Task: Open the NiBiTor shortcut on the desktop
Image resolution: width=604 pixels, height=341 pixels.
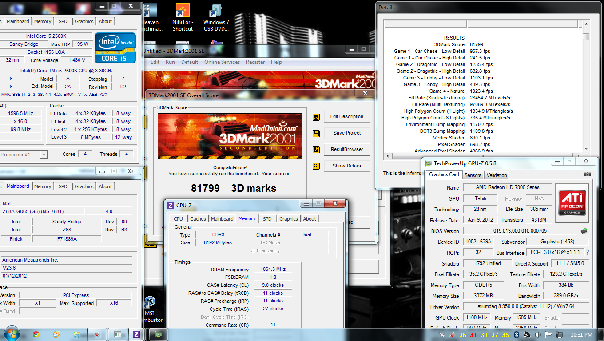Action: [x=183, y=17]
